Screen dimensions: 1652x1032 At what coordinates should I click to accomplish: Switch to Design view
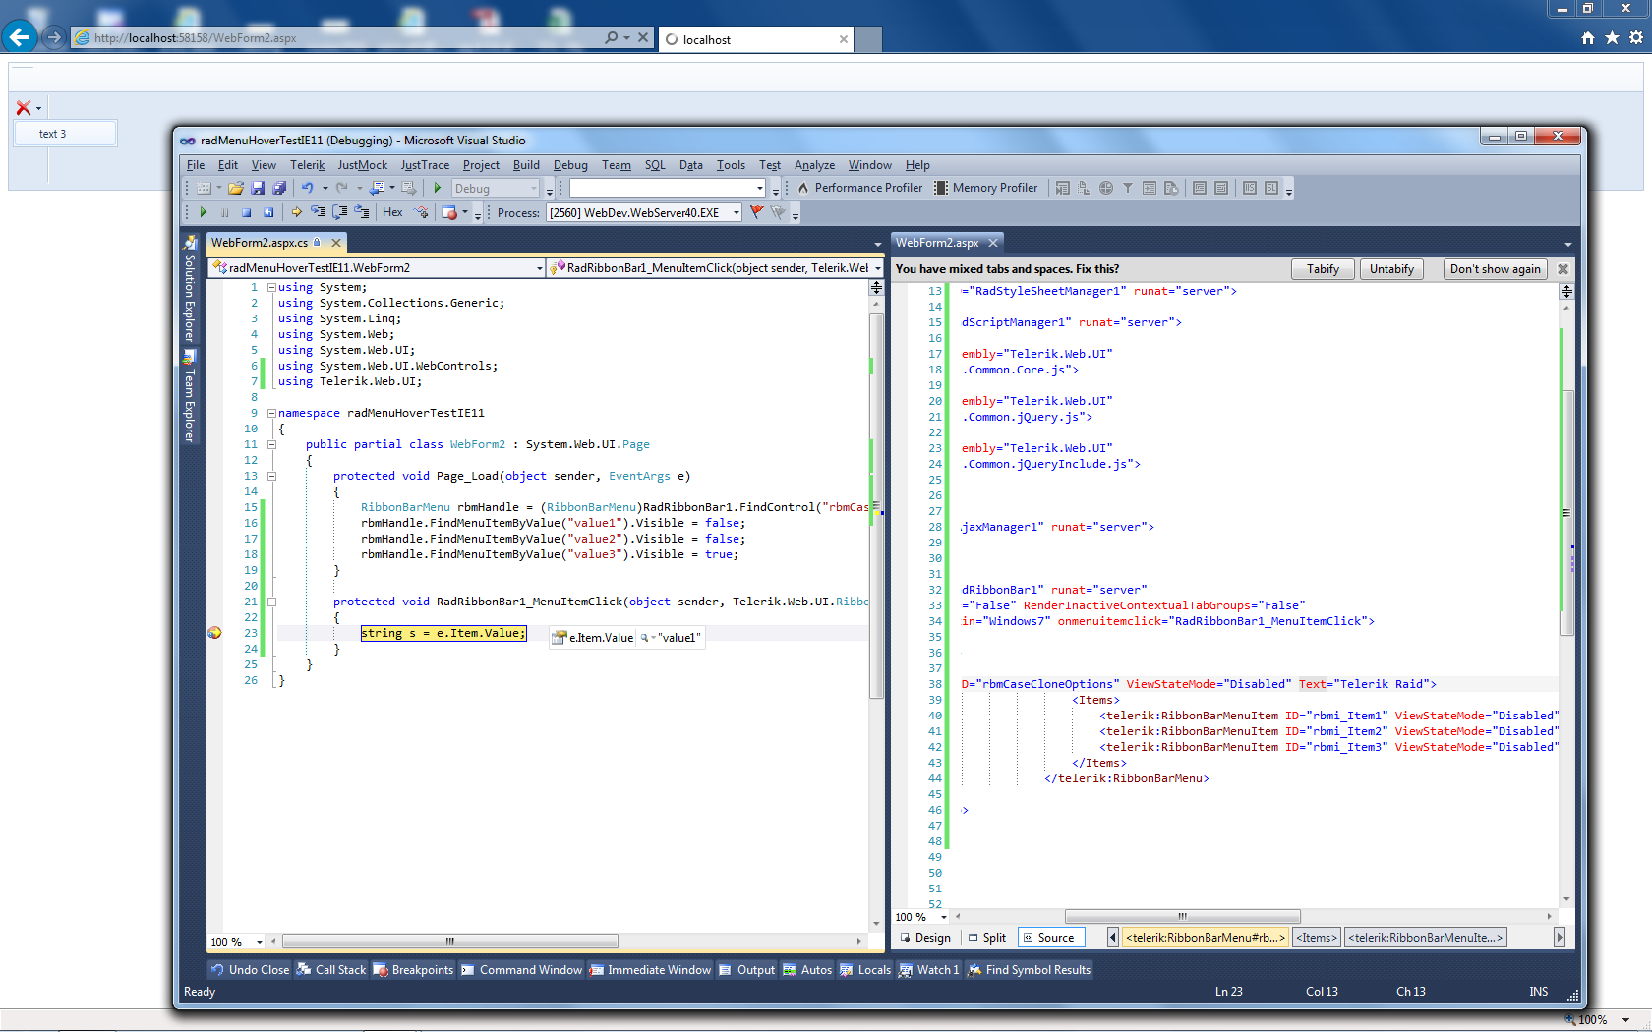pos(925,938)
